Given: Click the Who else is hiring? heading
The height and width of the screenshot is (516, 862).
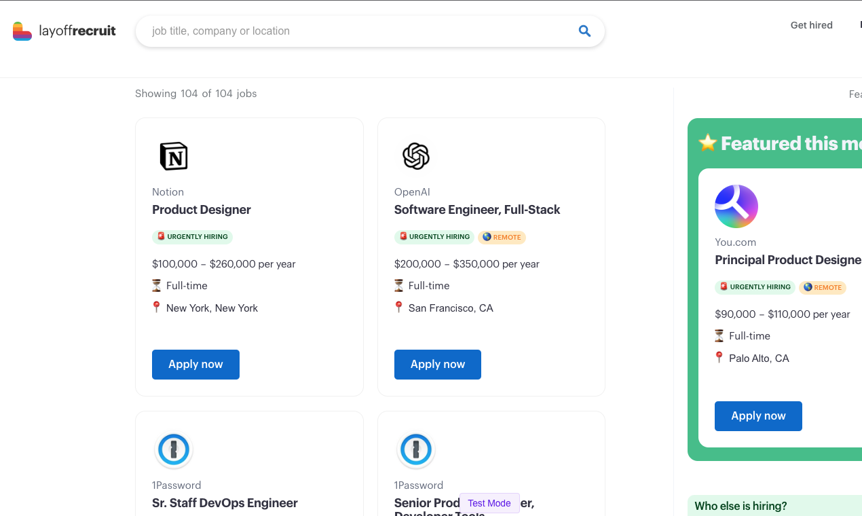Looking at the screenshot, I should pyautogui.click(x=741, y=506).
